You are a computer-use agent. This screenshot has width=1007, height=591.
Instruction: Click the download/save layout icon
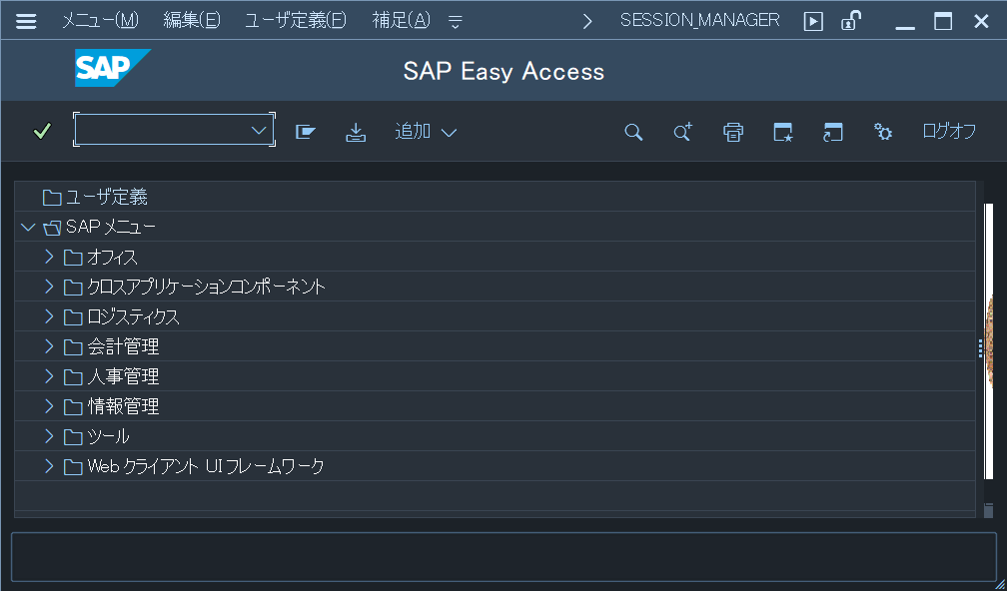[356, 131]
